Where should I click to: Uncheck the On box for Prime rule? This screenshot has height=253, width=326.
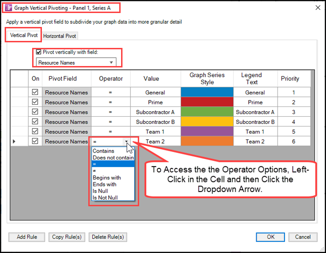35,102
